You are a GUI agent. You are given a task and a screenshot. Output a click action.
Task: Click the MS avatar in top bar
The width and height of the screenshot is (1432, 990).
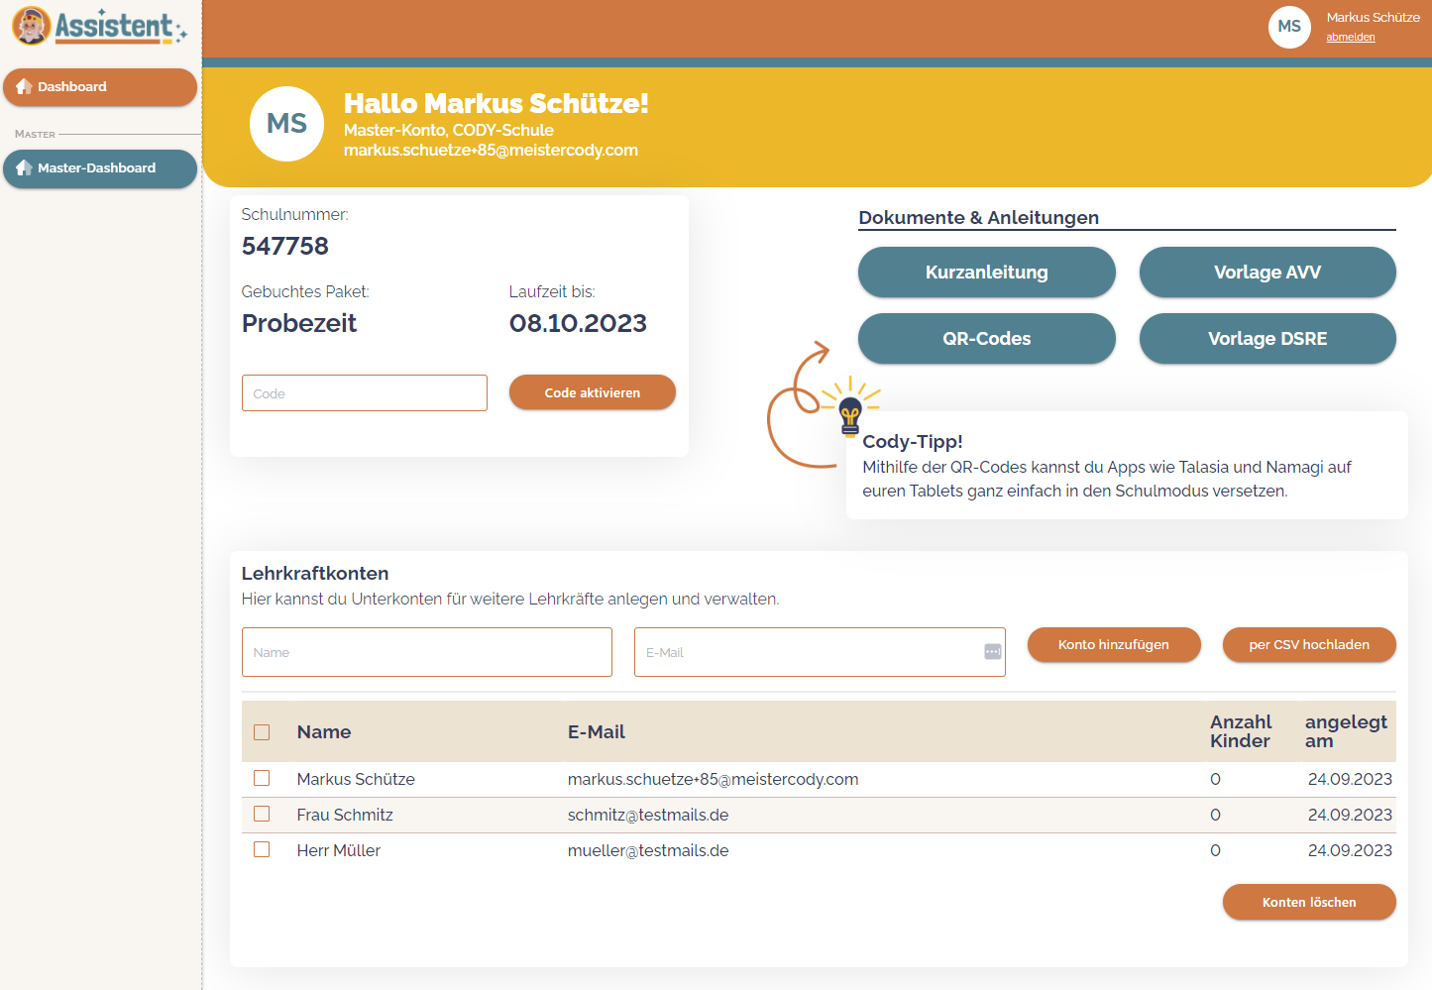[1289, 27]
